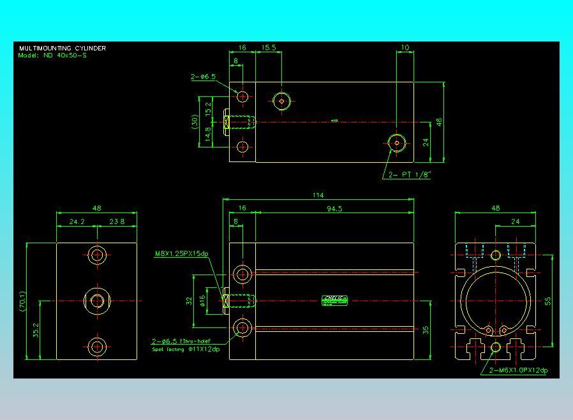Screen dimensions: 573x420
Task: Click the "φ16" rod diameter dimension
Action: click(202, 301)
